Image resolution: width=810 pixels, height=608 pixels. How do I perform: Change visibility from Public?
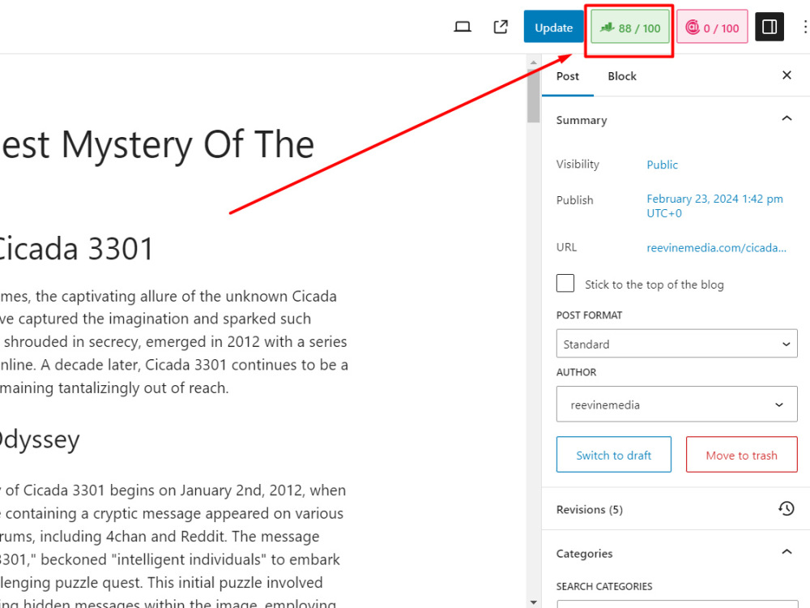coord(662,165)
